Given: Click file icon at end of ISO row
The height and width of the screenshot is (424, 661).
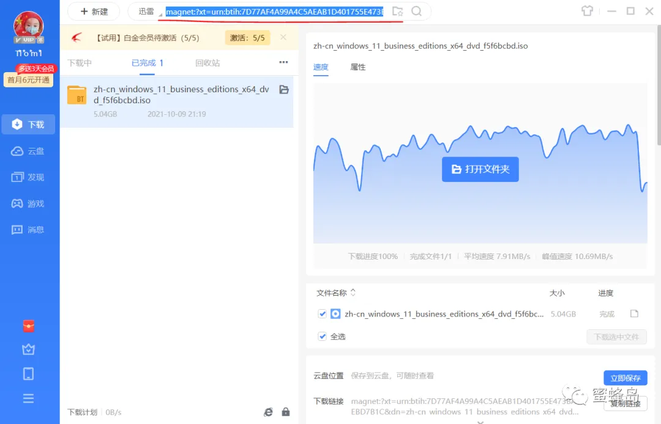Looking at the screenshot, I should click(634, 314).
